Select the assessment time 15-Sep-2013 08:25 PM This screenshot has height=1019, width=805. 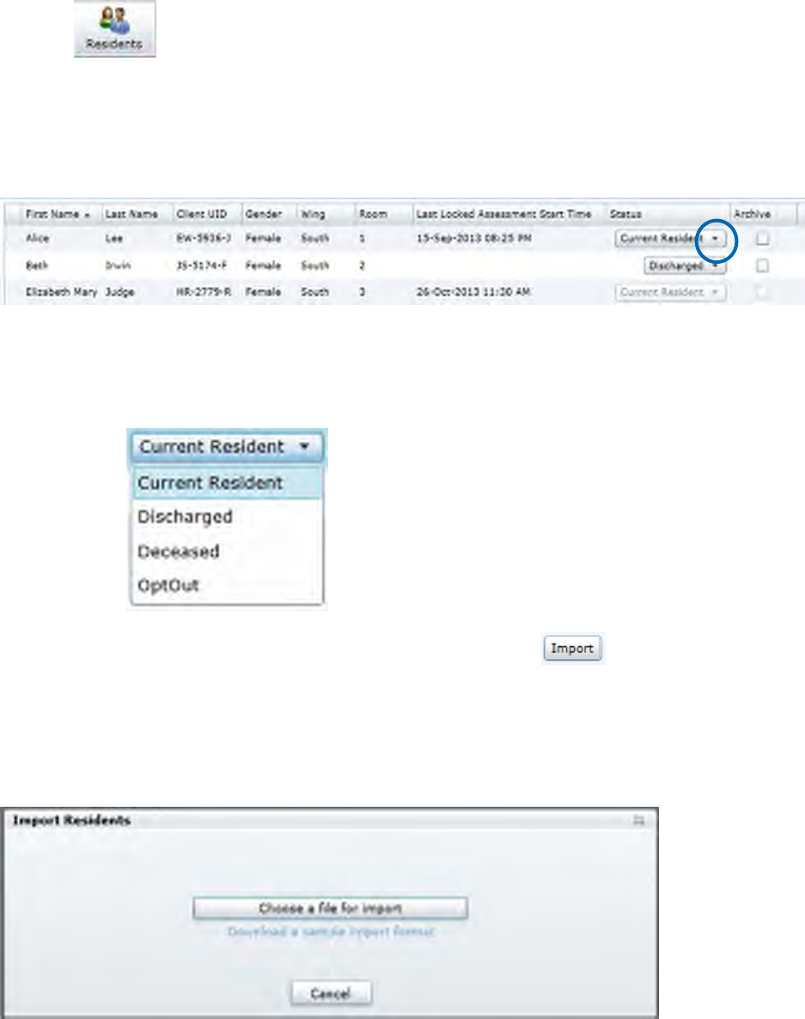[473, 239]
